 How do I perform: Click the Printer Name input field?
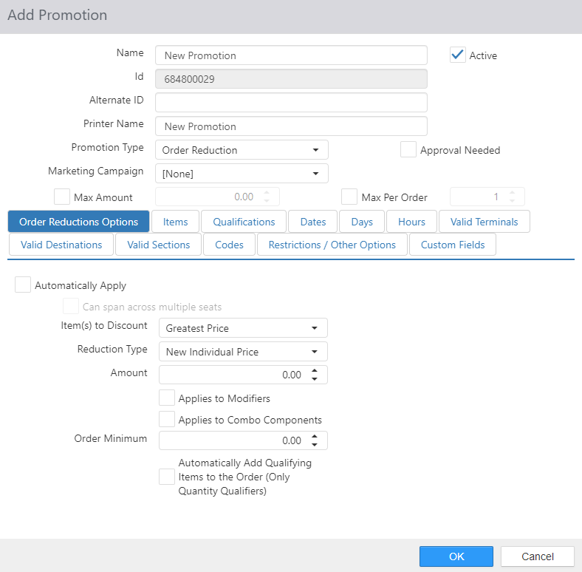coord(292,126)
